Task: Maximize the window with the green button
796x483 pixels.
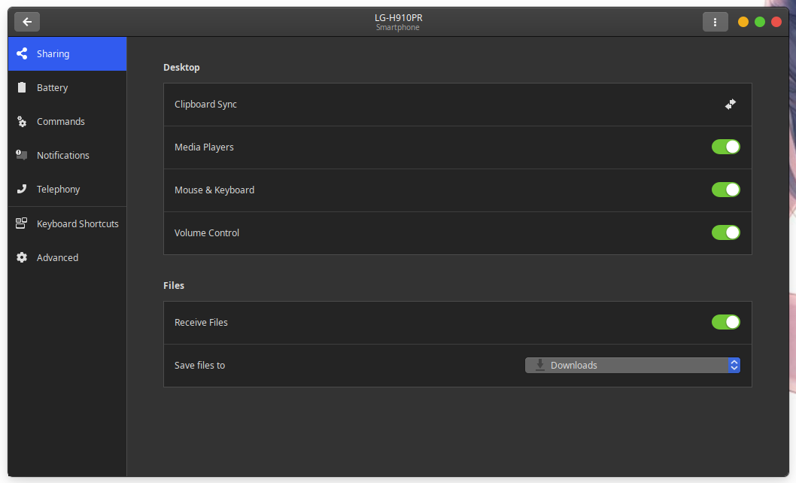Action: [x=760, y=22]
